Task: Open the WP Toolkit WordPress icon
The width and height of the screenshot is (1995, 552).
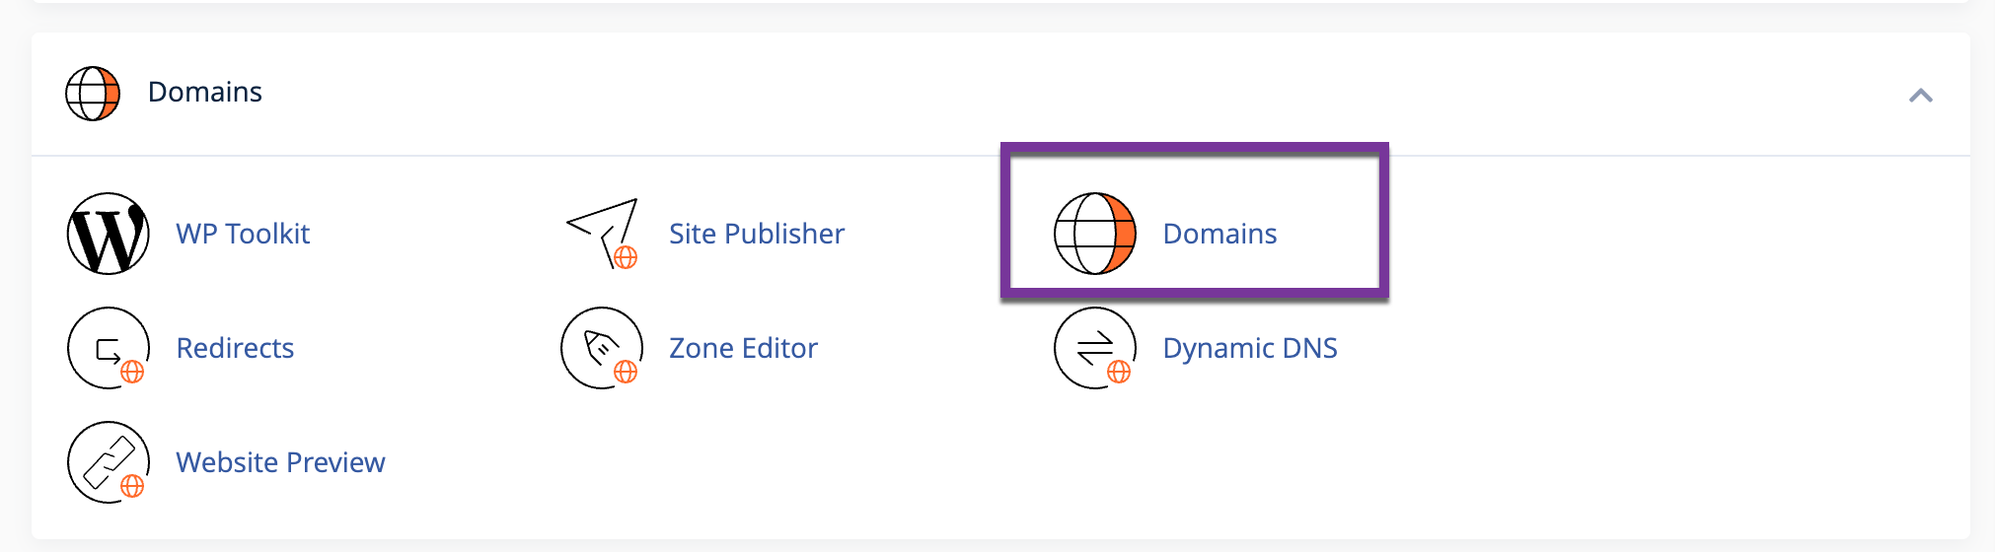Action: click(x=108, y=234)
